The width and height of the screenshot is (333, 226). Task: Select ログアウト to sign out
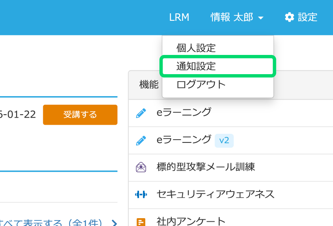point(201,84)
